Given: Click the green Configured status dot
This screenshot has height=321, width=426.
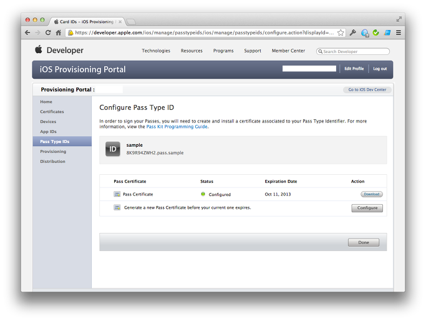Looking at the screenshot, I should point(203,194).
